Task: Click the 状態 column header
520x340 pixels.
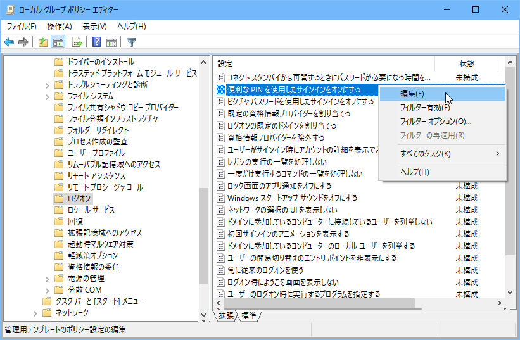Action: pos(466,63)
